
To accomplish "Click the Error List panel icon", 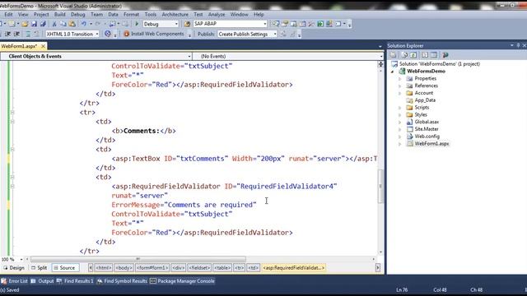I will click(3, 281).
